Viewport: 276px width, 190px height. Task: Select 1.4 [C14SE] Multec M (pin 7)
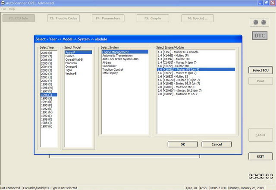coord(196,62)
